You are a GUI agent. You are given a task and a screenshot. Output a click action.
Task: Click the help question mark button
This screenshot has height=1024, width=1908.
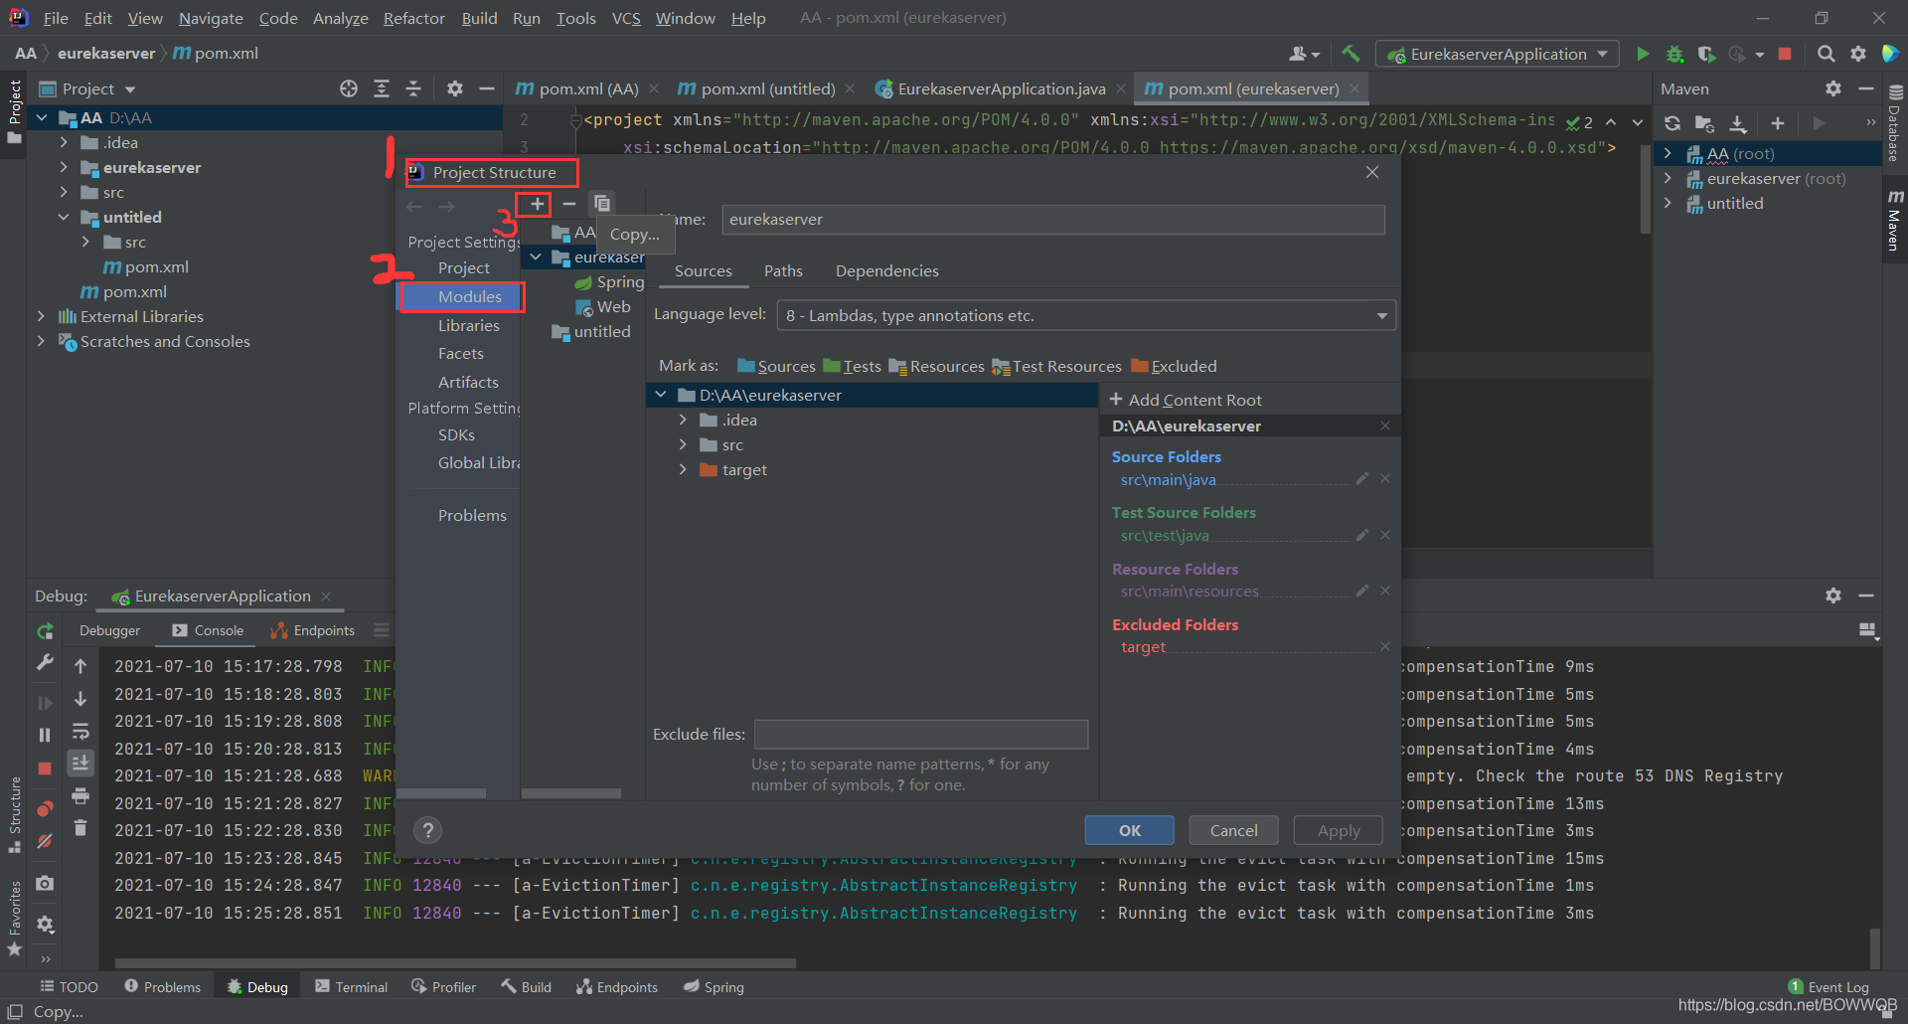[428, 830]
